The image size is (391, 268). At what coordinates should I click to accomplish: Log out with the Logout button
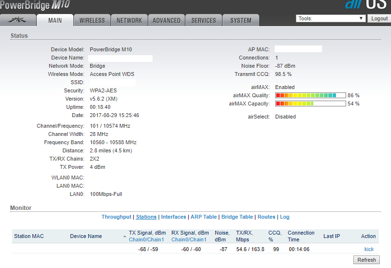coord(379,18)
